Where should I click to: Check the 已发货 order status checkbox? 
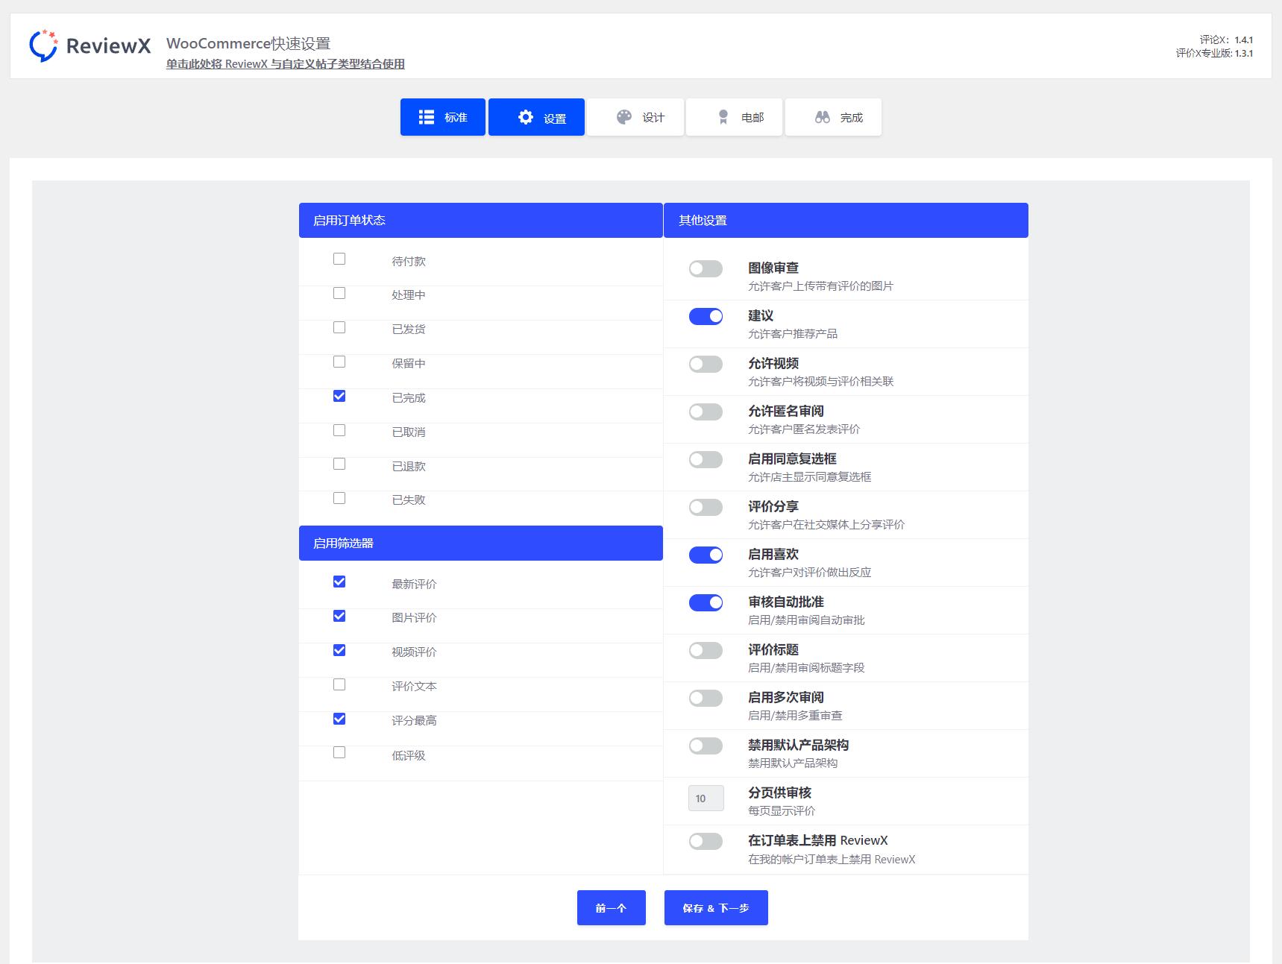coord(339,327)
